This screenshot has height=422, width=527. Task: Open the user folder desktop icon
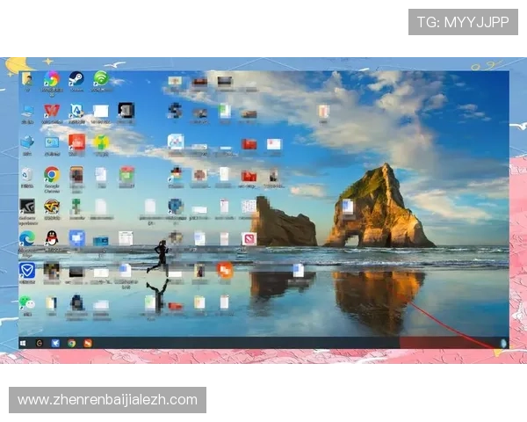pyautogui.click(x=27, y=80)
